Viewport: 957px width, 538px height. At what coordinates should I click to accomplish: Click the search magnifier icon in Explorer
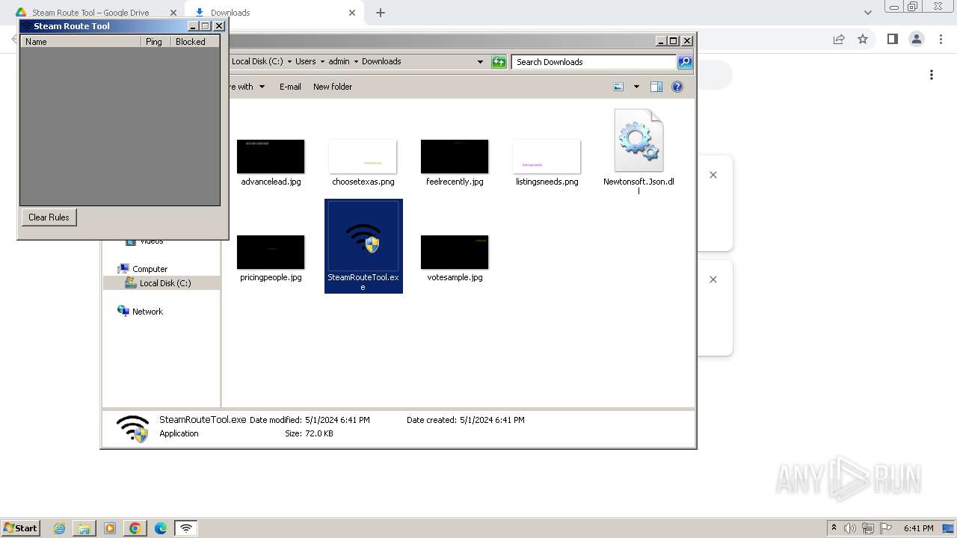(x=684, y=62)
